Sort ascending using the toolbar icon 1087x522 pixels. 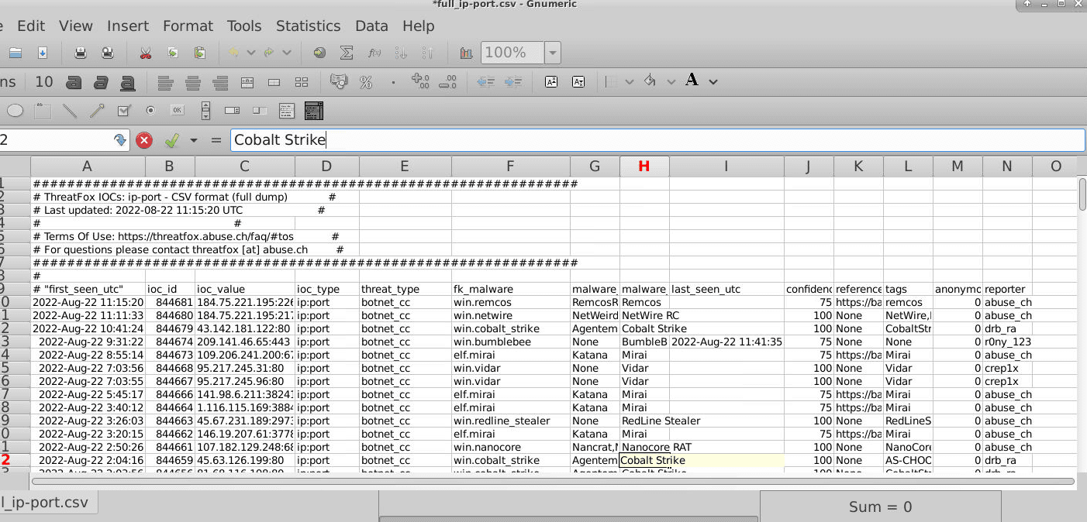point(401,53)
